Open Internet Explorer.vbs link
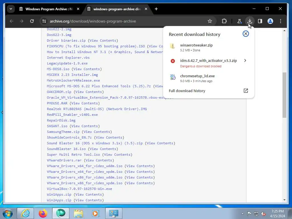 click(68, 58)
